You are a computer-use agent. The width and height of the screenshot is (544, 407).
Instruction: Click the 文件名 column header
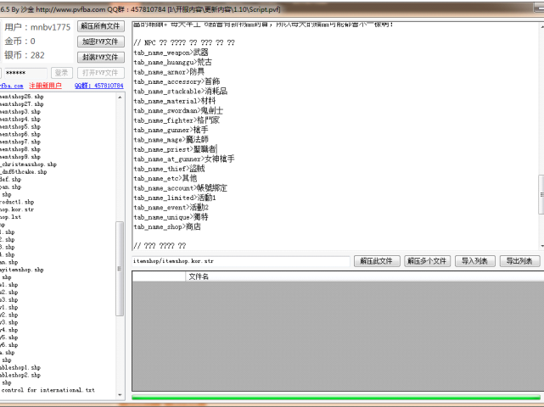pos(199,276)
